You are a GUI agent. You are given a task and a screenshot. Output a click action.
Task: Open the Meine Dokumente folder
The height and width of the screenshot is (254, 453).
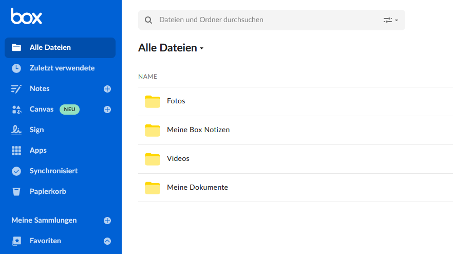[197, 188]
